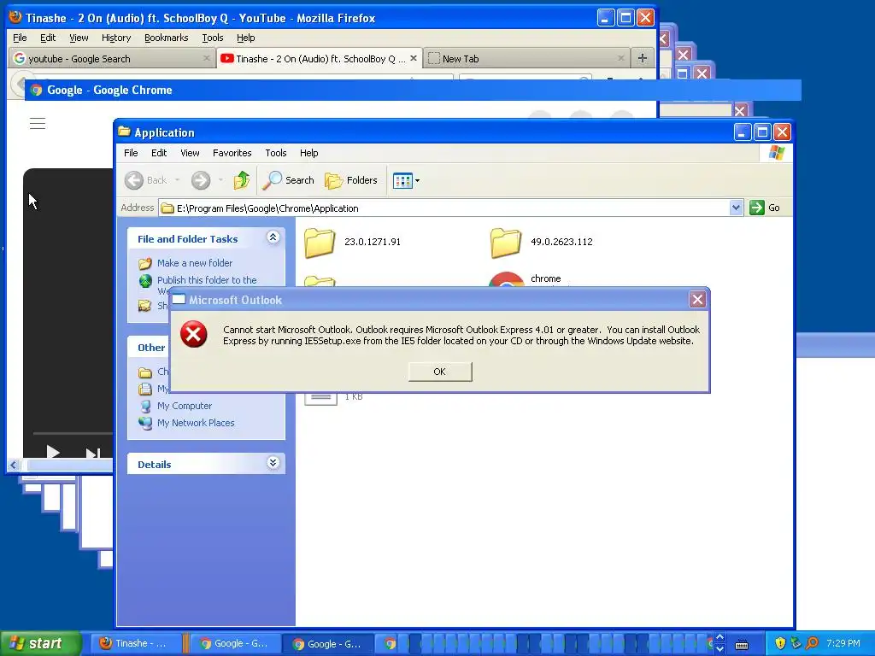Click the hamburger menu icon on the page
This screenshot has width=875, height=656.
click(38, 123)
